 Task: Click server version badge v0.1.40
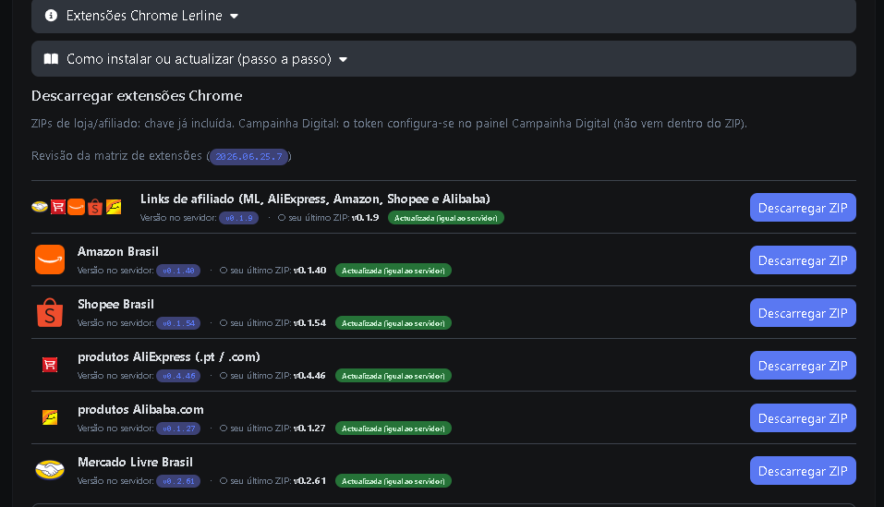178,271
